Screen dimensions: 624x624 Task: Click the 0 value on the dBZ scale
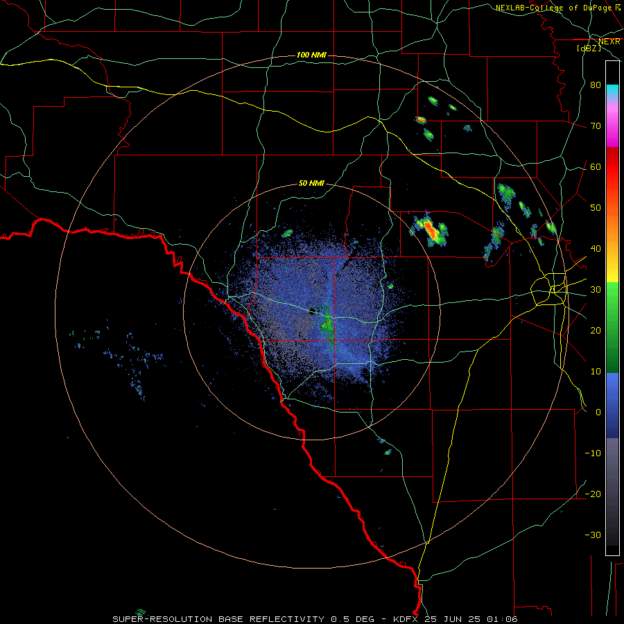[x=598, y=413]
